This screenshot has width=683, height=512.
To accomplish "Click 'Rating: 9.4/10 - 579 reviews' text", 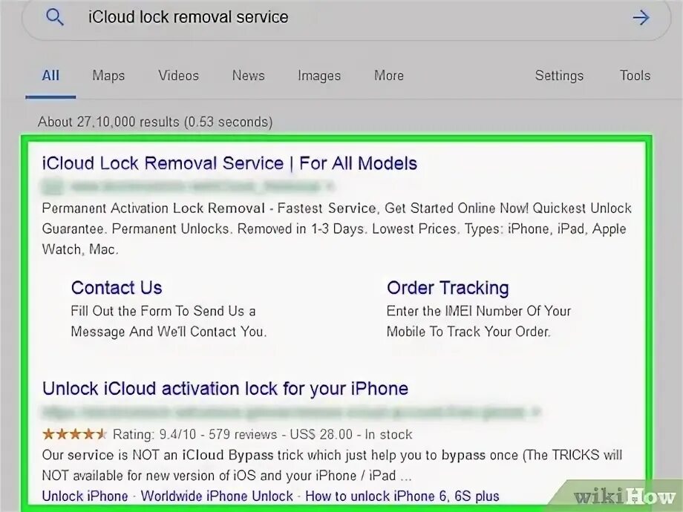I will pyautogui.click(x=195, y=434).
